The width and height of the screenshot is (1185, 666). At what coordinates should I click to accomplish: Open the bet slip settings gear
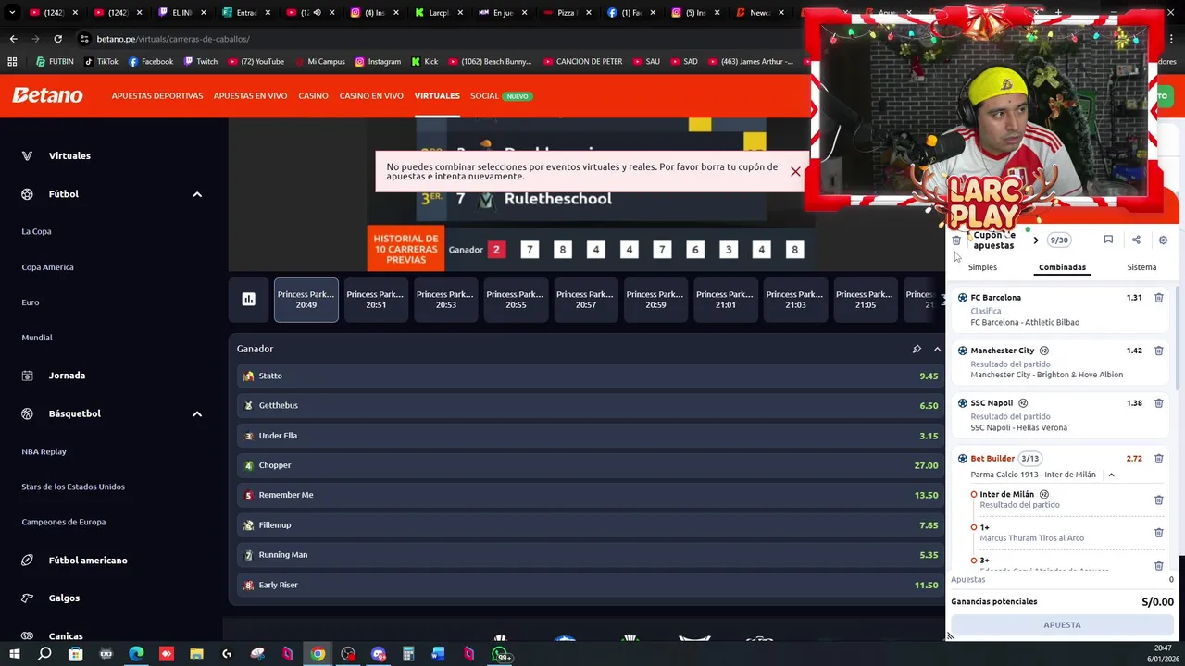pyautogui.click(x=1163, y=240)
